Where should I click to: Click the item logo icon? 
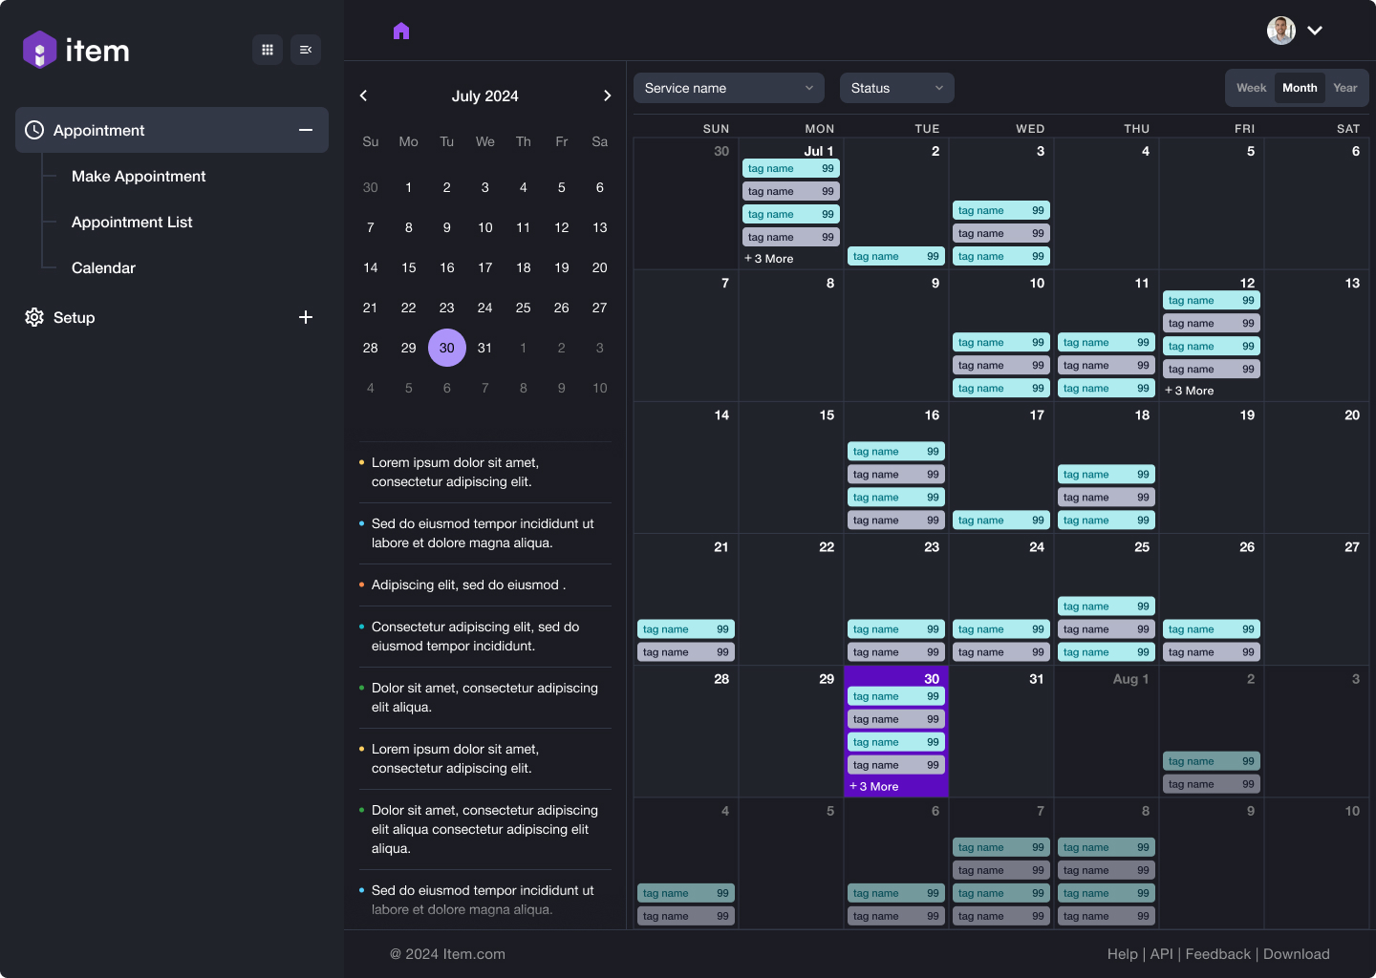[x=39, y=50]
